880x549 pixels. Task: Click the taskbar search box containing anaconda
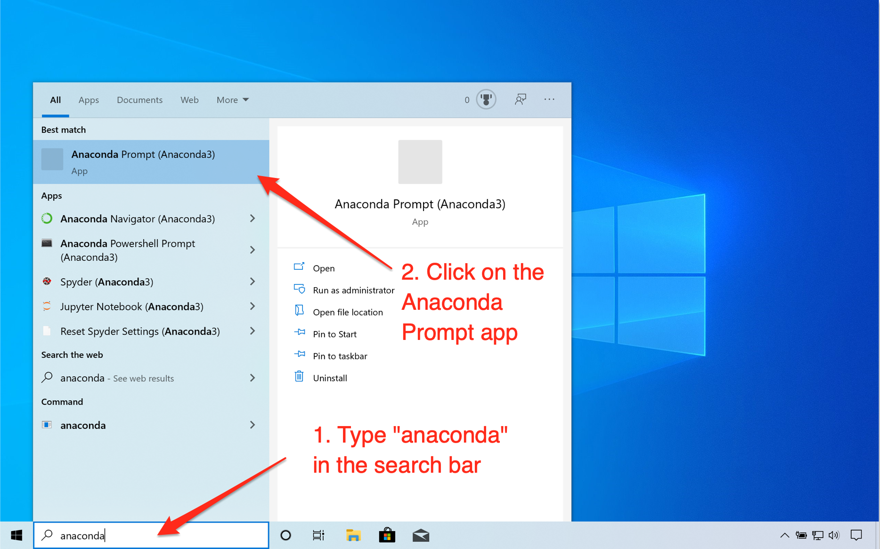click(x=151, y=535)
